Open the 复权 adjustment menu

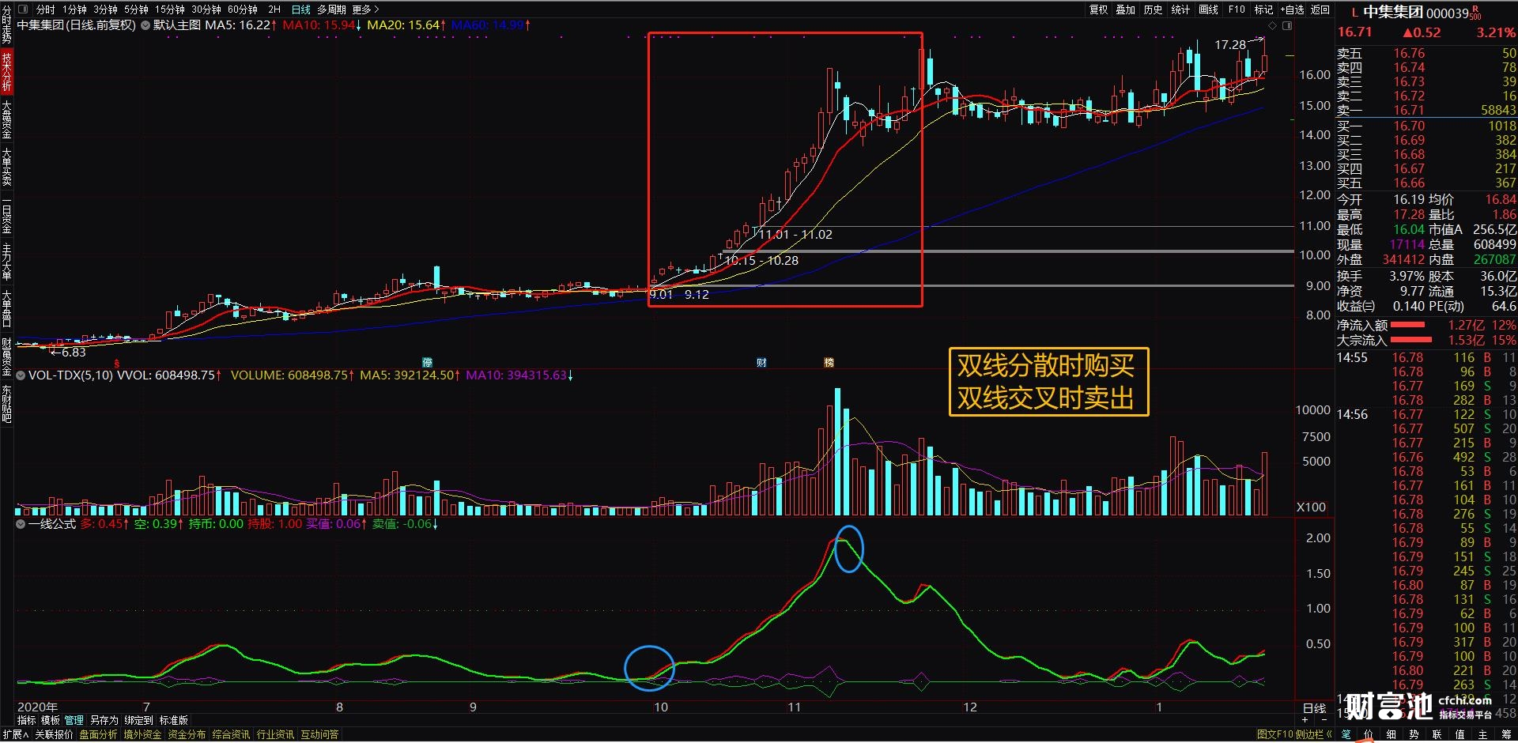pos(1098,9)
